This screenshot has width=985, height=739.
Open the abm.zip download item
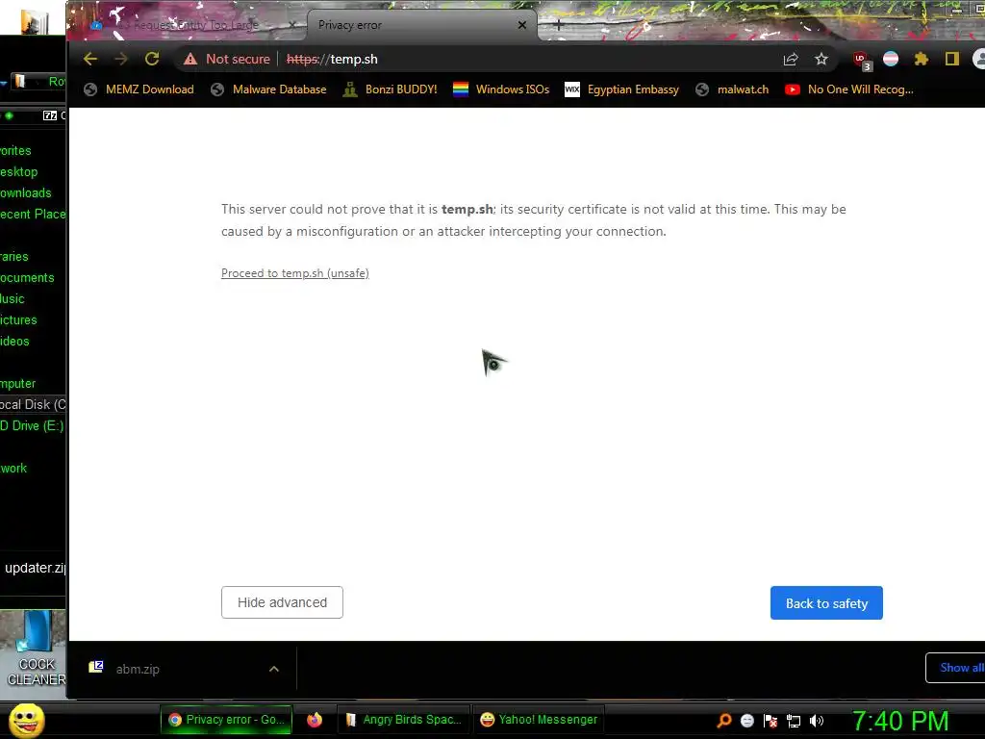(x=169, y=670)
